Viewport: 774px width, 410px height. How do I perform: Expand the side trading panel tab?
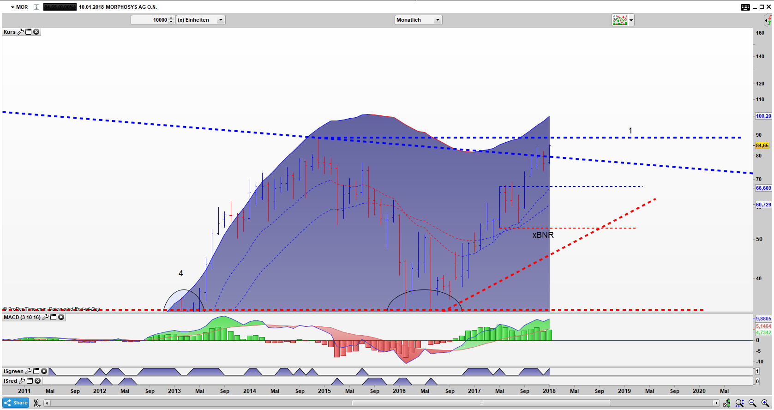(768, 20)
